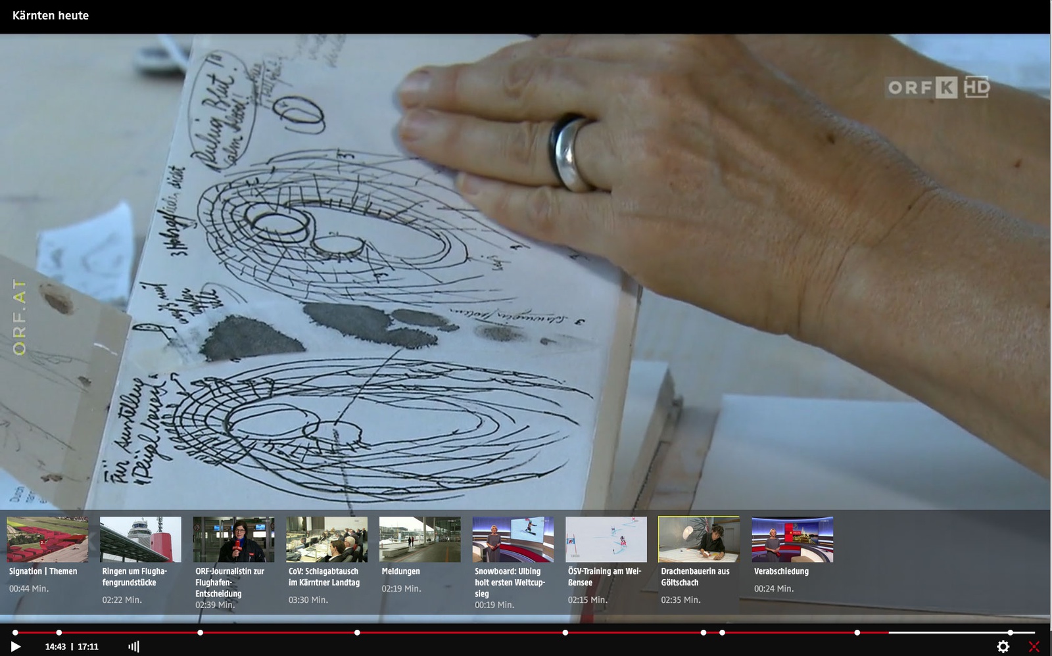The width and height of the screenshot is (1052, 656).
Task: Jump to 'ÖSV-Training am Weißensee' thumbnail
Action: (x=606, y=539)
